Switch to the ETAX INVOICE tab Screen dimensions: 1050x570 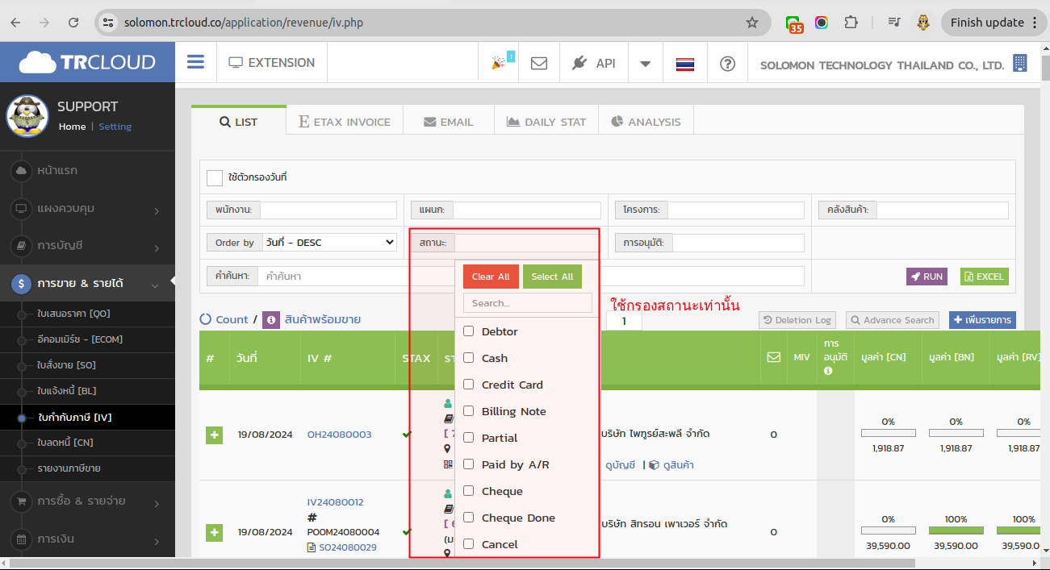[x=345, y=122]
